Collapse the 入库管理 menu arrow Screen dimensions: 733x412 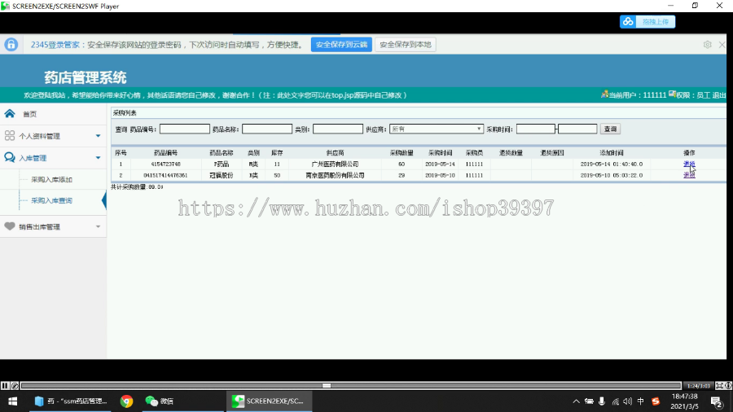99,158
